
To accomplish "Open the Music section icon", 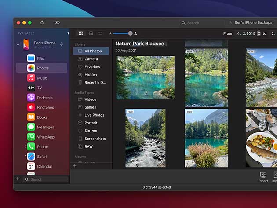I will (31, 78).
